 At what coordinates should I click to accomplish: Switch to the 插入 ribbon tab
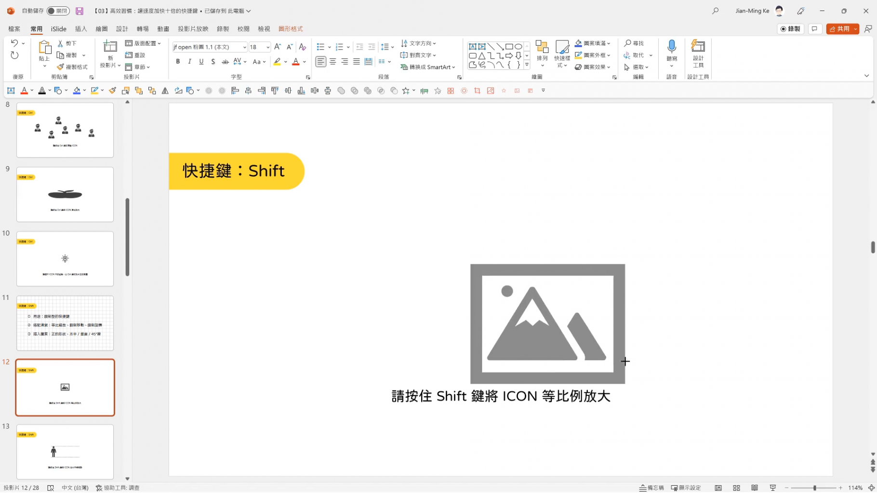point(80,28)
